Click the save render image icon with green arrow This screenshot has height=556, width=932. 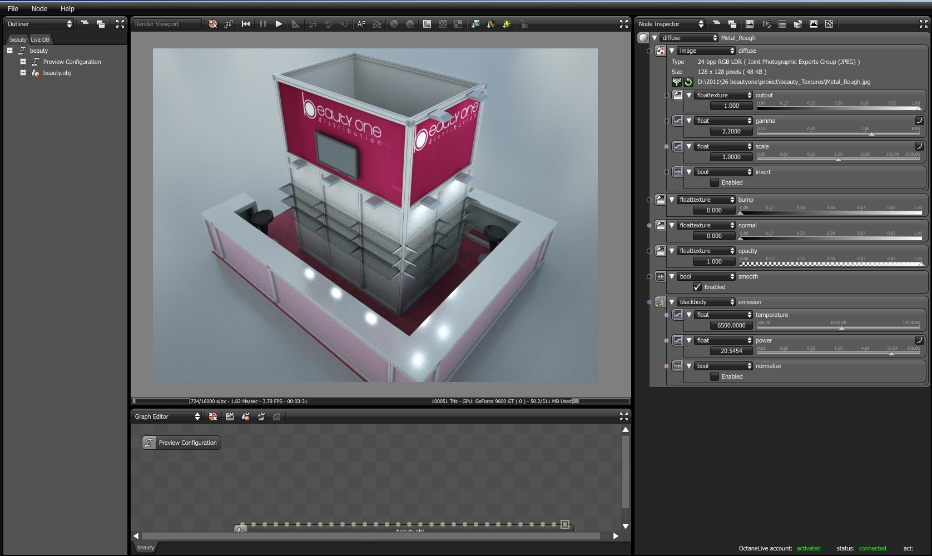coord(475,24)
